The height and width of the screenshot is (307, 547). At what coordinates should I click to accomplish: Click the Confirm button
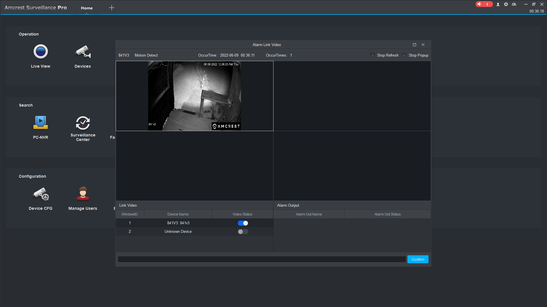(x=418, y=259)
